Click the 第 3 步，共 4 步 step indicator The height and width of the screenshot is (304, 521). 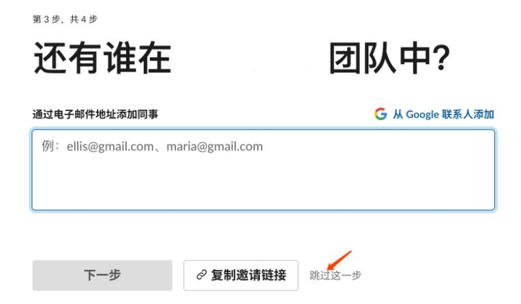(x=65, y=19)
